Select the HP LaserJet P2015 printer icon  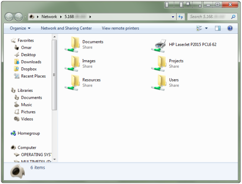(x=159, y=45)
